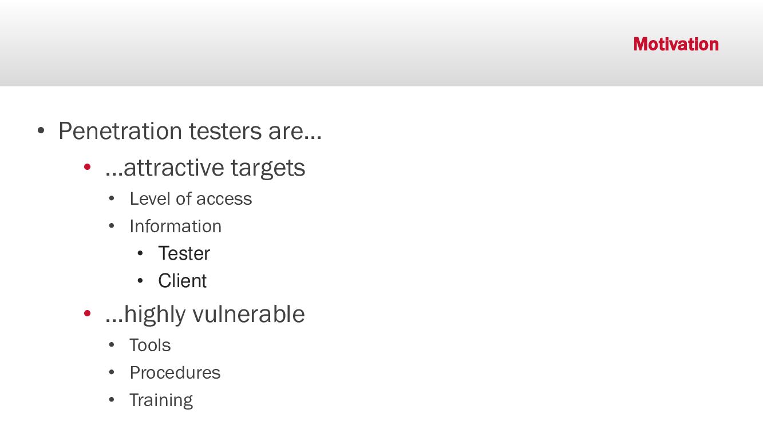Select the 'Information' bullet text
Viewport: 763px width, 429px height.
[x=175, y=226]
